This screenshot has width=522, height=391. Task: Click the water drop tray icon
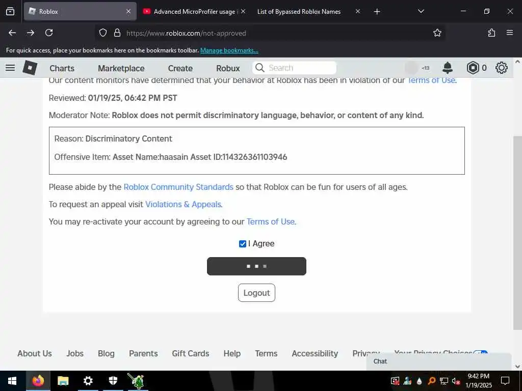click(420, 381)
